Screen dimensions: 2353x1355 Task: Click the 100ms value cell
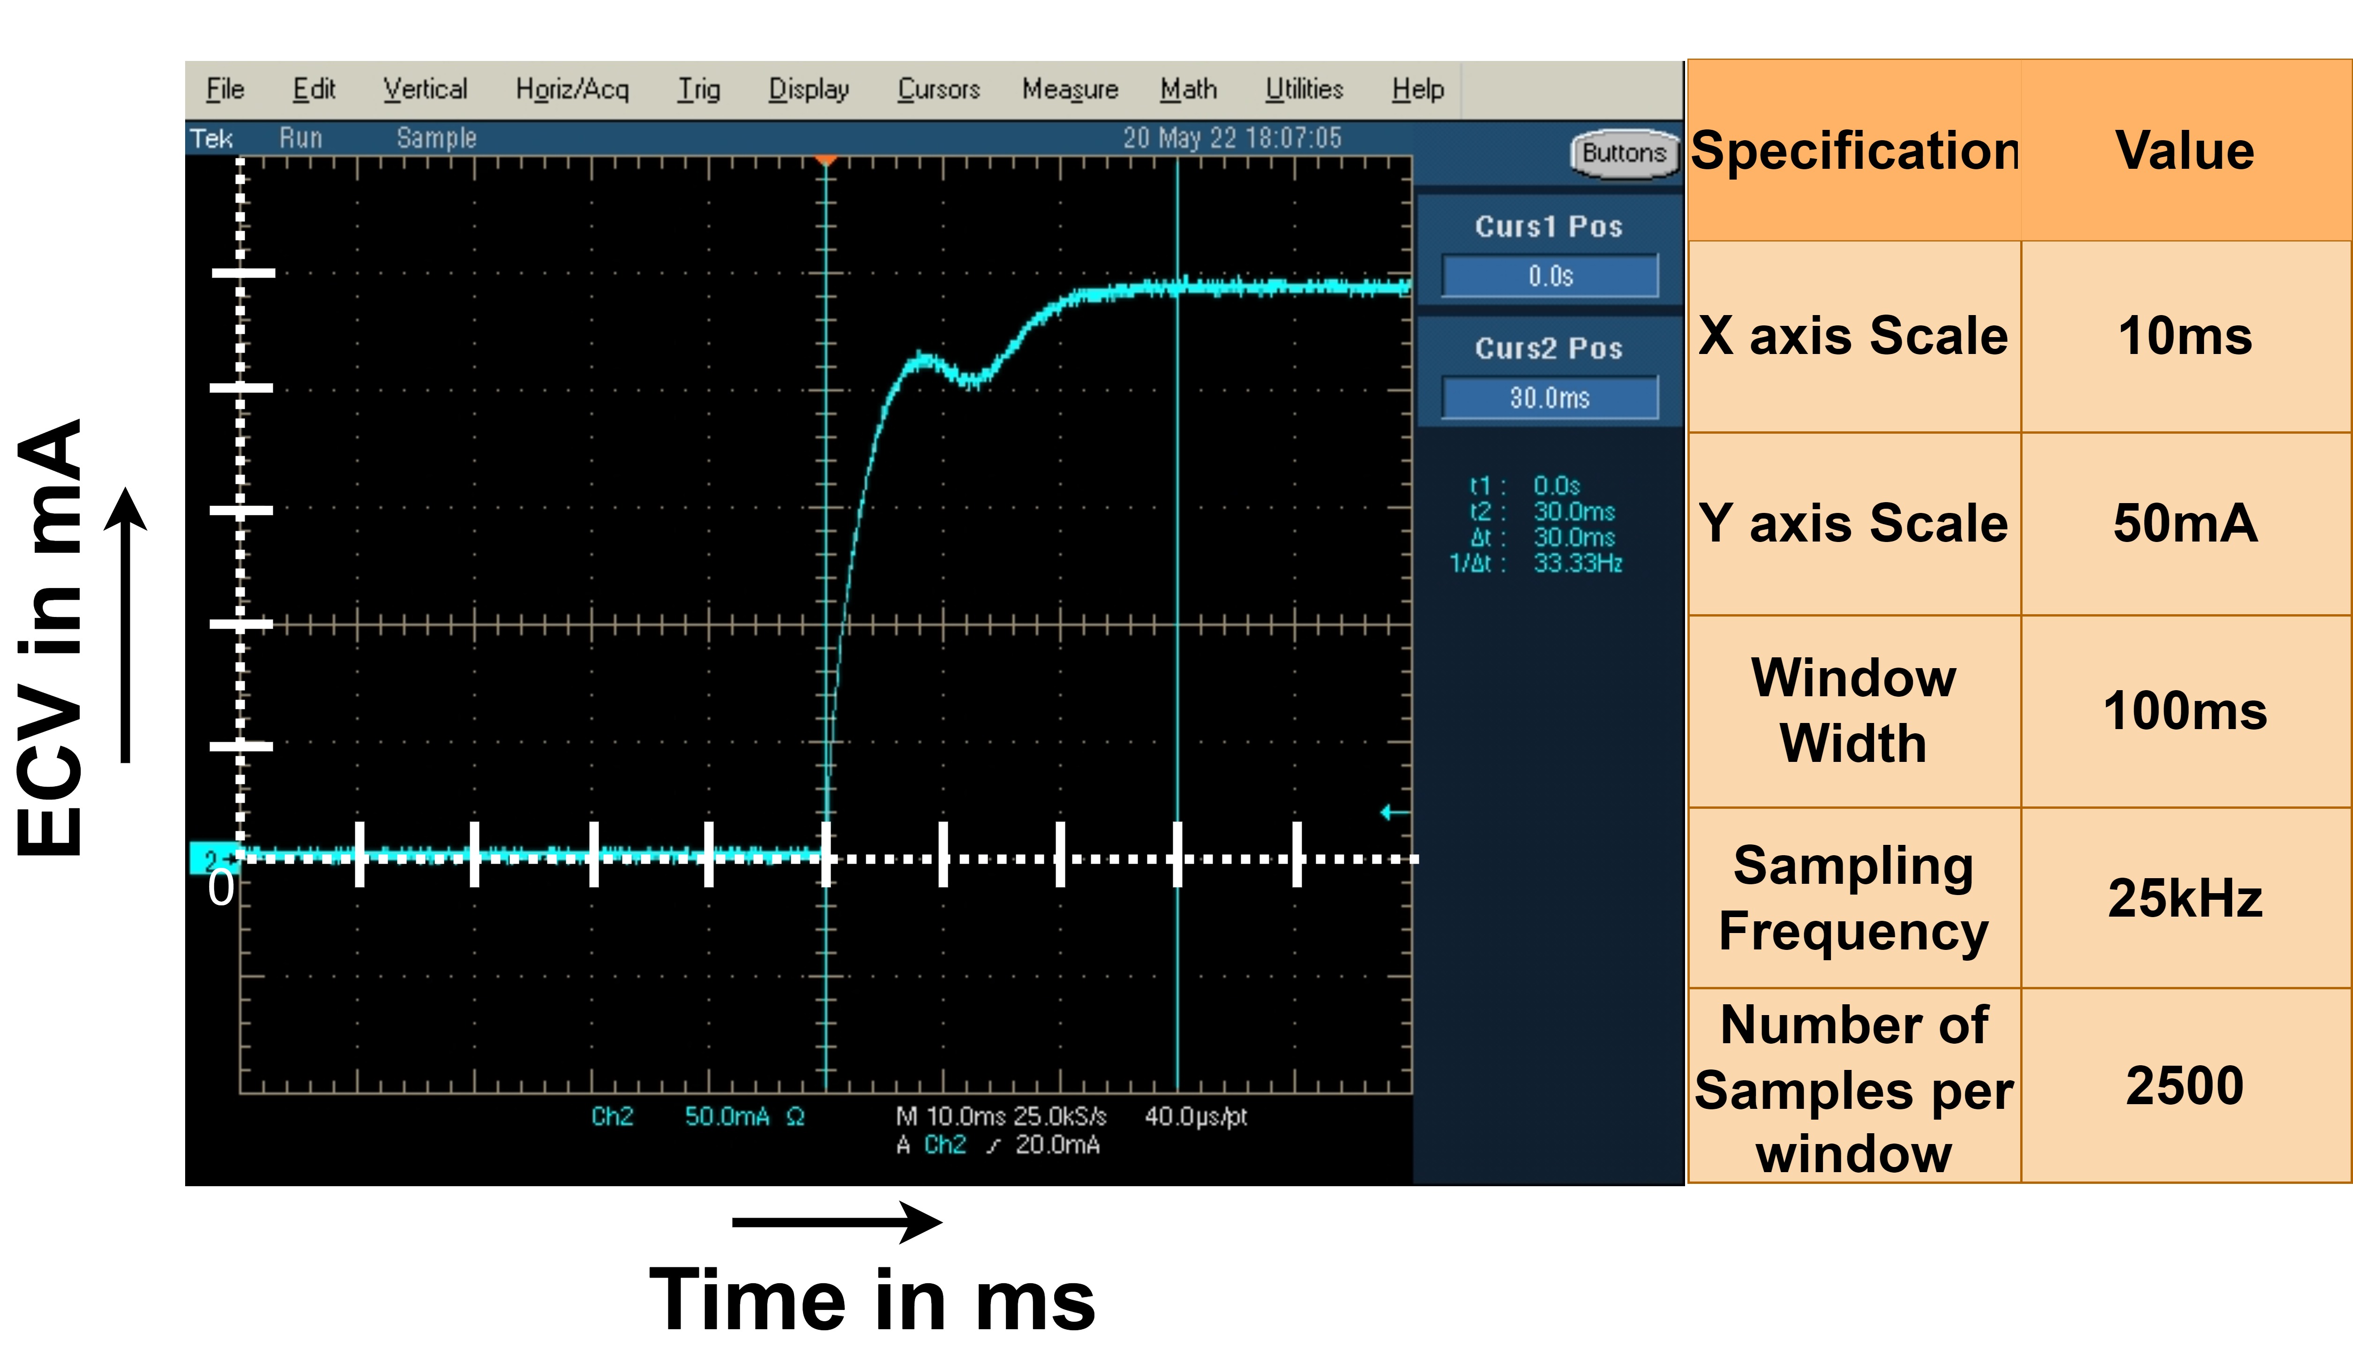point(2186,711)
